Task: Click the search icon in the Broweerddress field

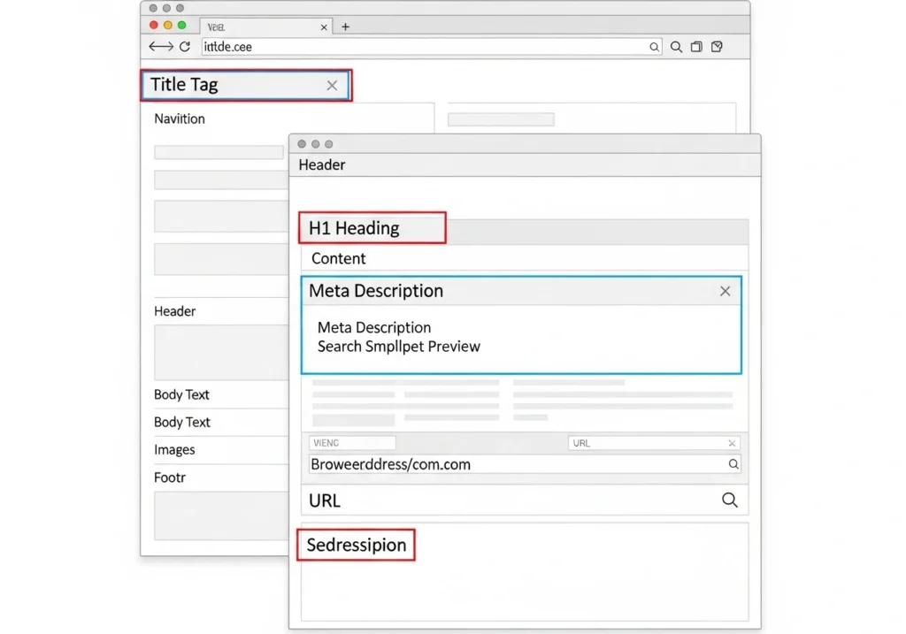Action: pyautogui.click(x=733, y=464)
